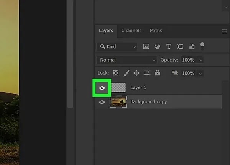This screenshot has height=165, width=230.
Task: Select the Layer 1 name
Action: click(x=138, y=88)
